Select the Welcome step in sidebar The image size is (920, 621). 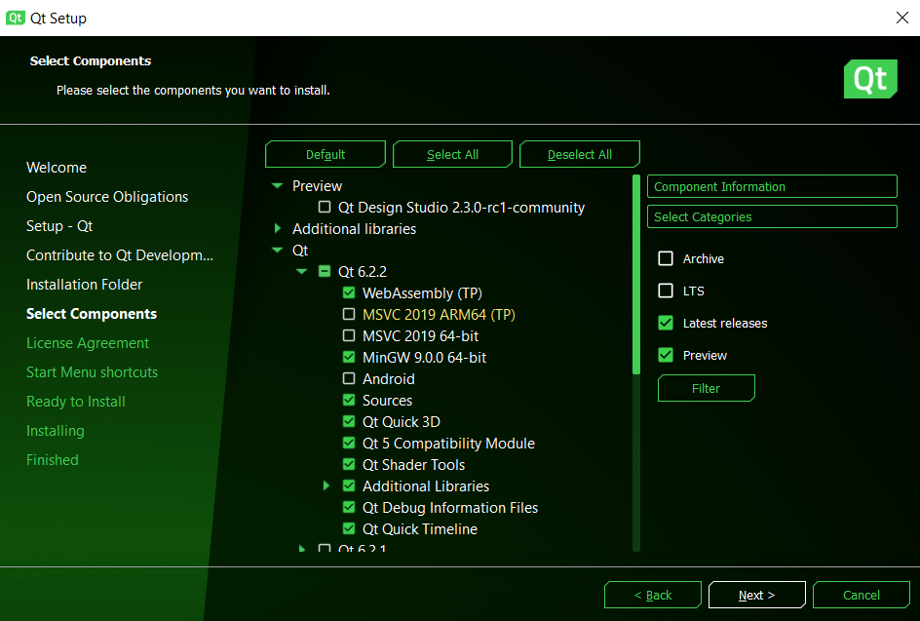click(57, 168)
